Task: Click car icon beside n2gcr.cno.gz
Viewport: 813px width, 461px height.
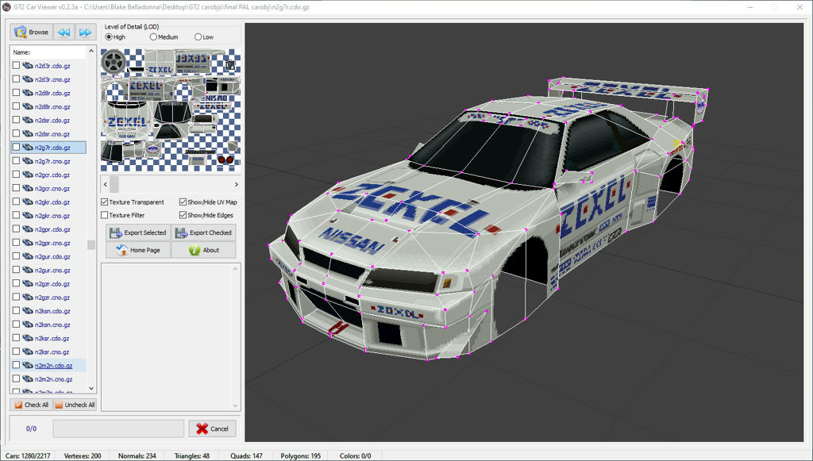Action: pos(28,188)
